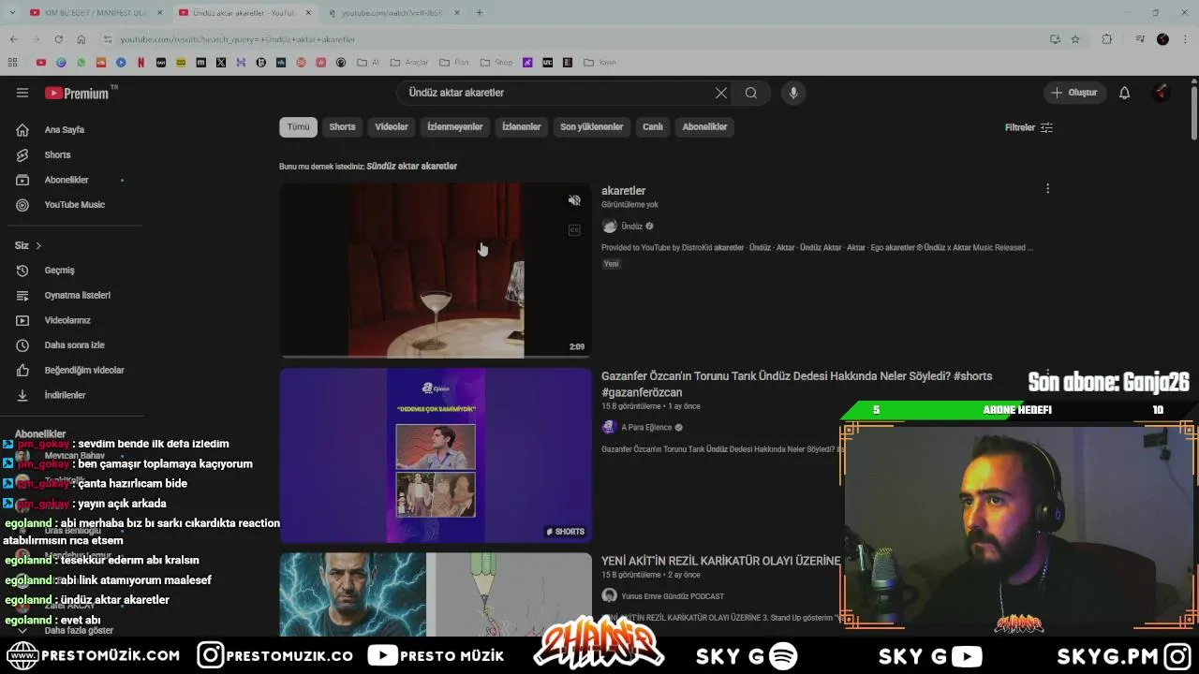1199x674 pixels.
Task: Bookmark this page with the star
Action: pyautogui.click(x=1075, y=39)
